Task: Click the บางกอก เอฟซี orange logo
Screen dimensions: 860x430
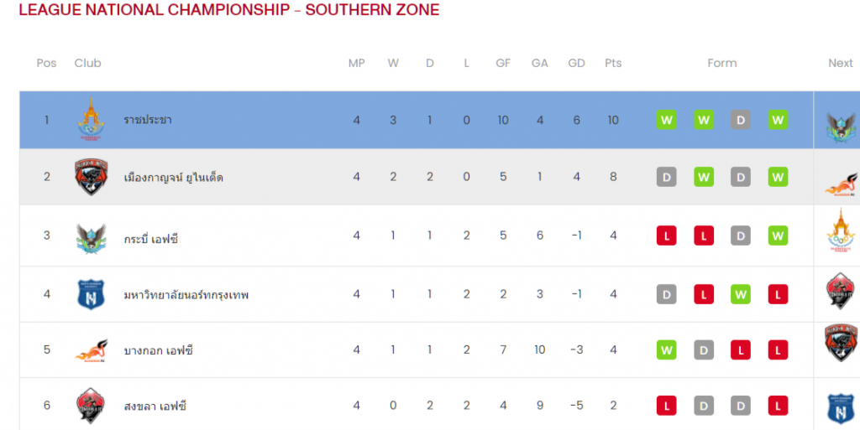Action: coord(91,350)
